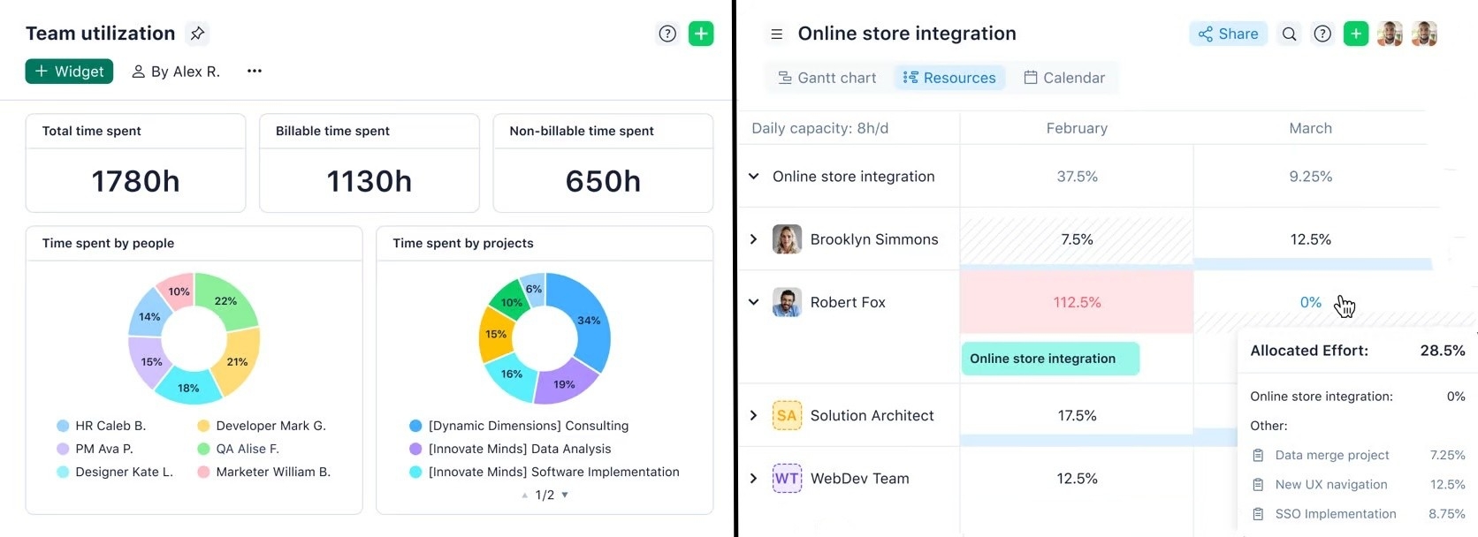Click Marketer William B. legend swatch
This screenshot has width=1478, height=537.
[203, 472]
